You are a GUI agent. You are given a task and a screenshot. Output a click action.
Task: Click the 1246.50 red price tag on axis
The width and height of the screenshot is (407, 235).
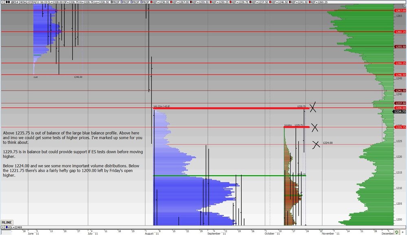400,75
